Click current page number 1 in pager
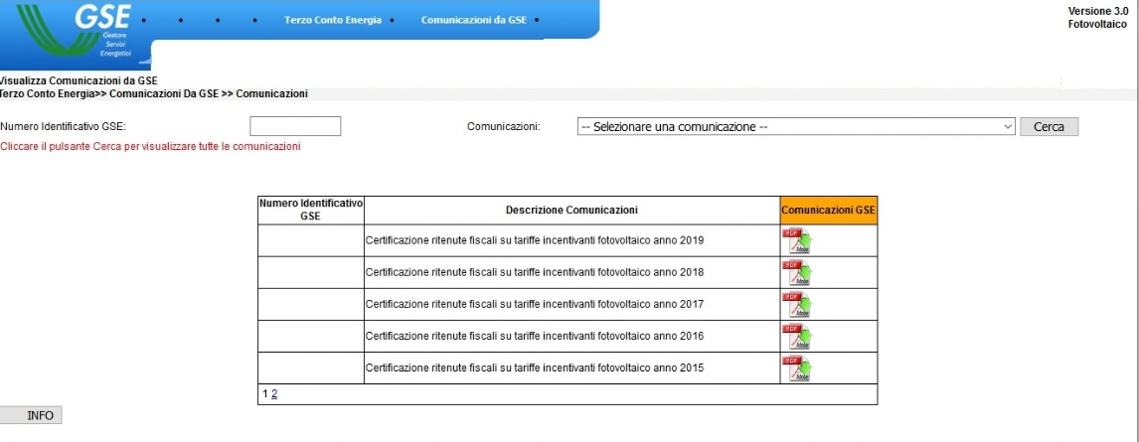Screen dimensions: 1139x442 pos(265,393)
